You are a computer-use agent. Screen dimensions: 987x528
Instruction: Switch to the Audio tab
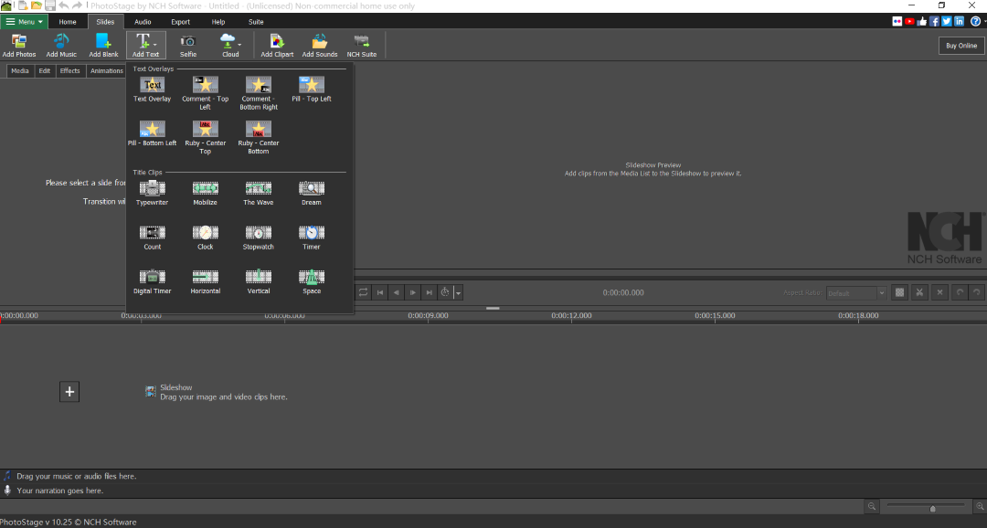pyautogui.click(x=143, y=21)
